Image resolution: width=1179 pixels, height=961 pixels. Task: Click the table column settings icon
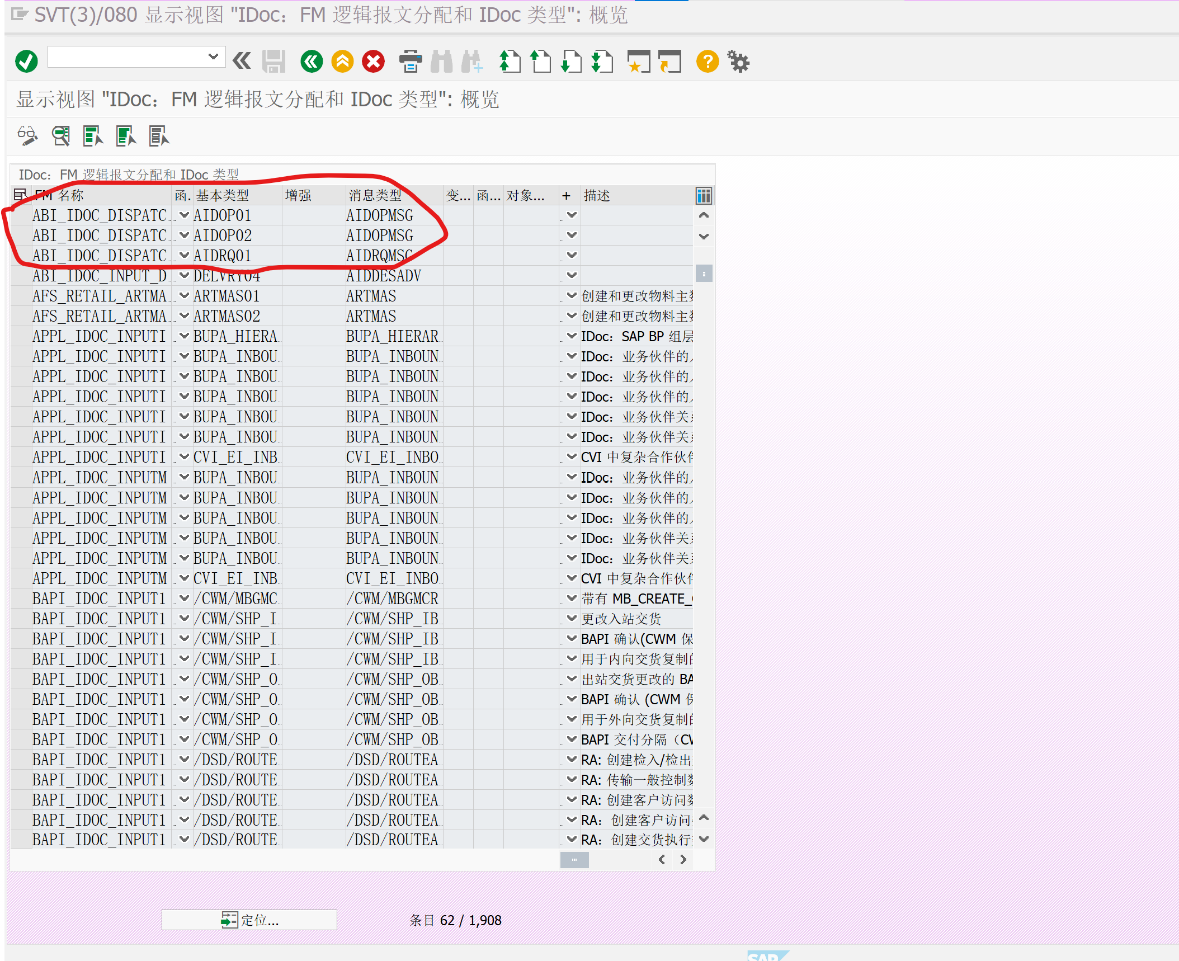[704, 195]
